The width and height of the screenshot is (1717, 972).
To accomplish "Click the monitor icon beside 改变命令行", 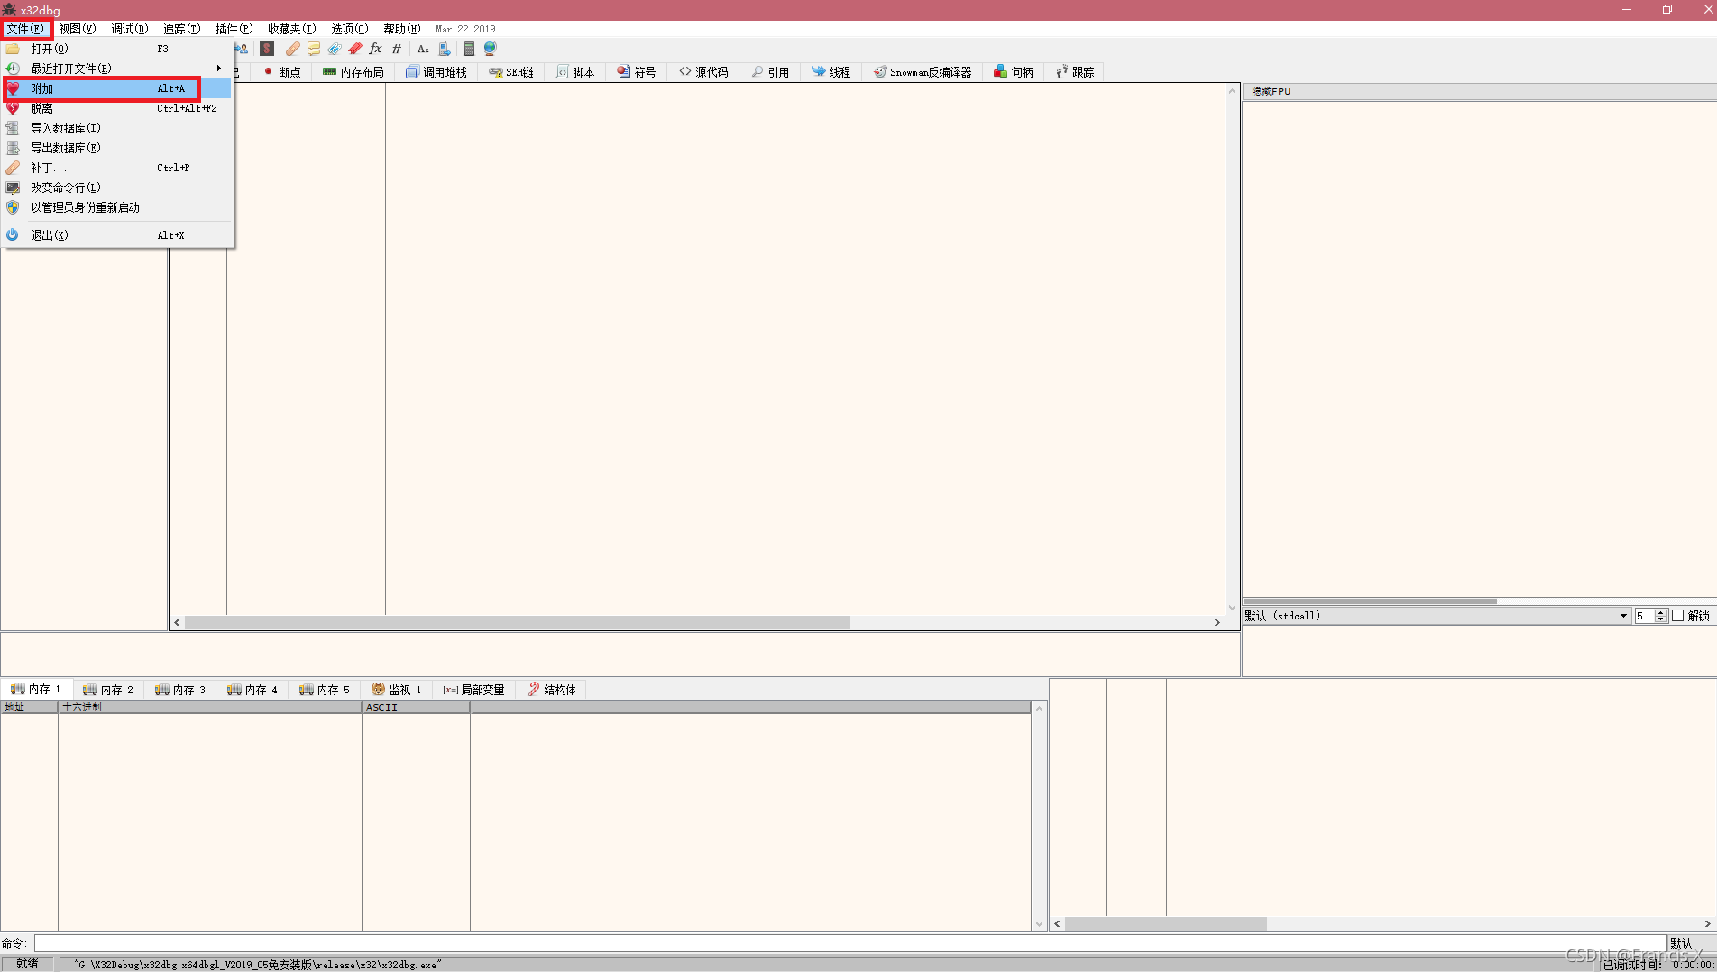I will point(13,188).
